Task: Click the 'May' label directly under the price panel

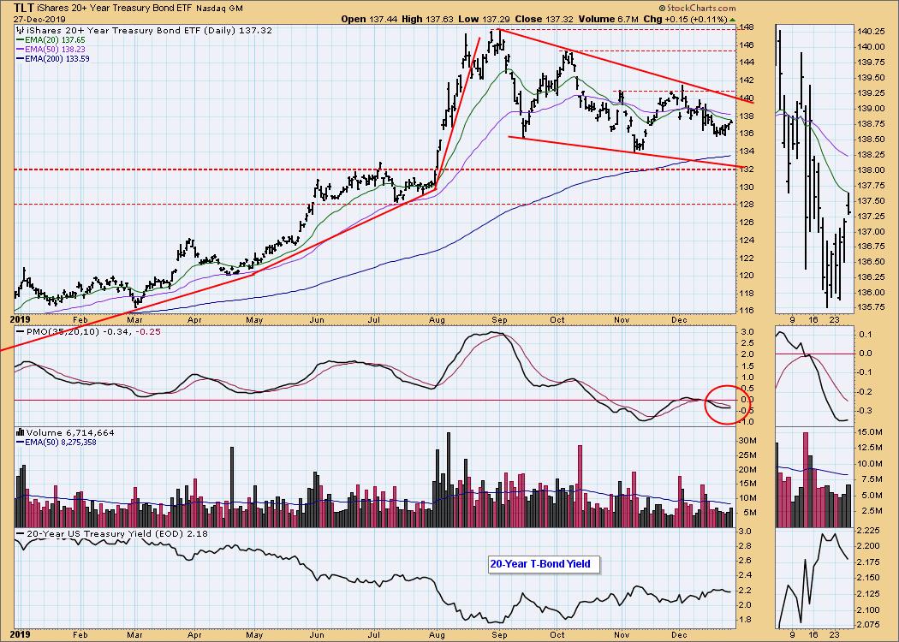Action: [x=254, y=320]
